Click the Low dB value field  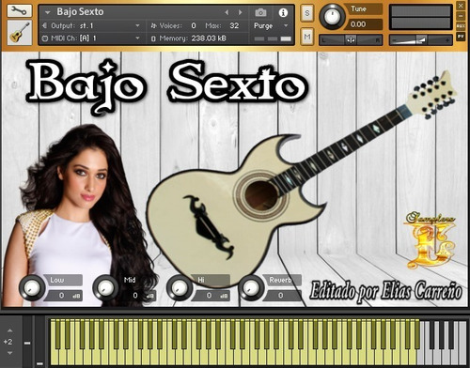(64, 296)
